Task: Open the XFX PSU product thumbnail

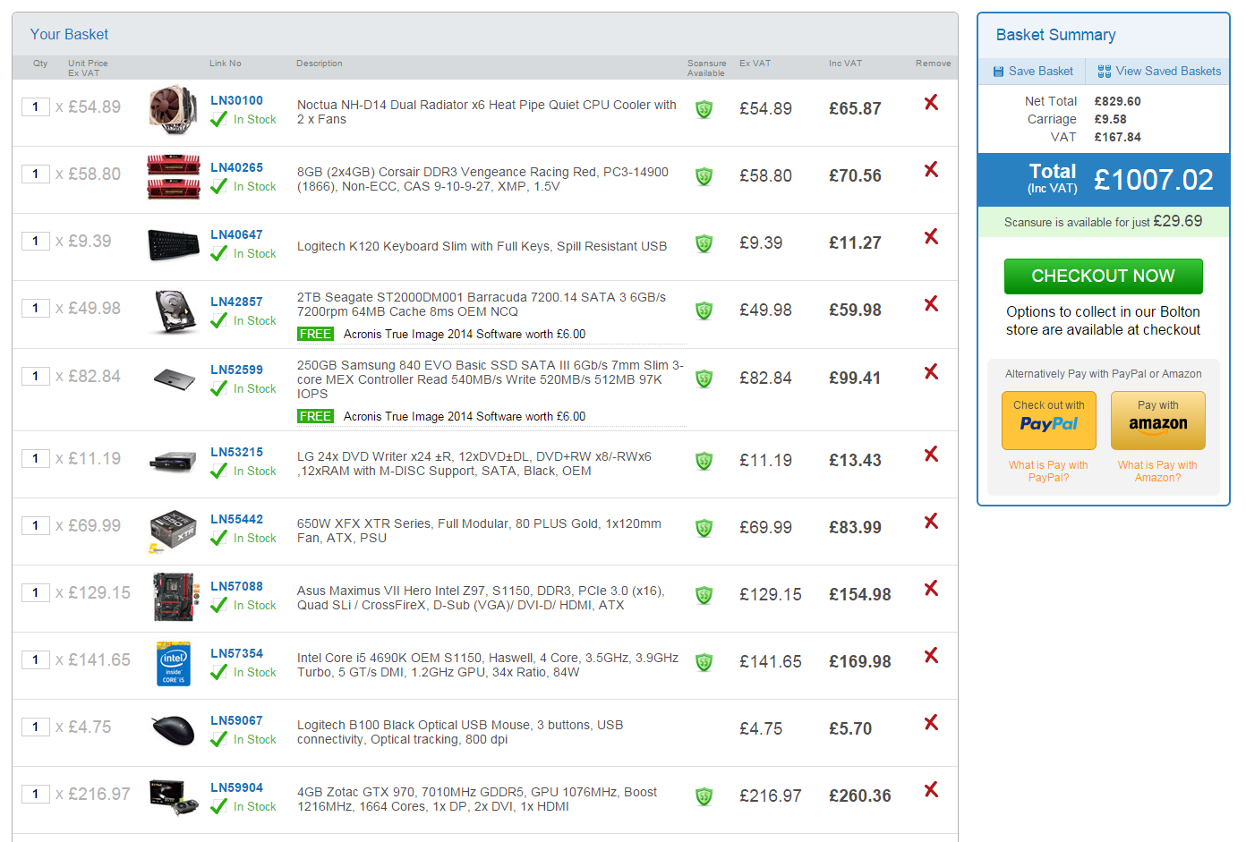Action: point(173,531)
